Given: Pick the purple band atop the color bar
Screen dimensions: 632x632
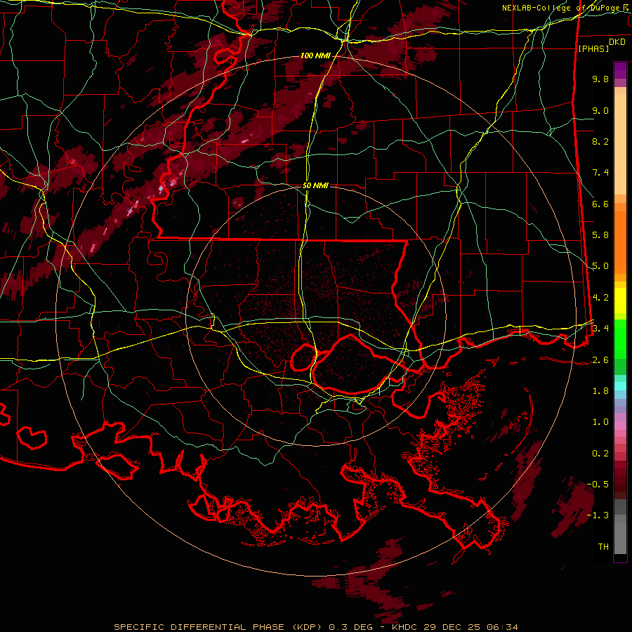Looking at the screenshot, I should [x=620, y=70].
